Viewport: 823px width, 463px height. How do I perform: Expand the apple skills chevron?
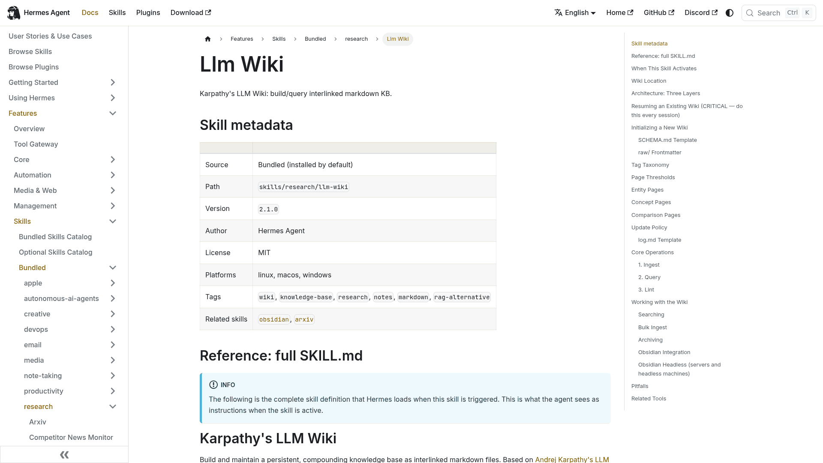113,283
